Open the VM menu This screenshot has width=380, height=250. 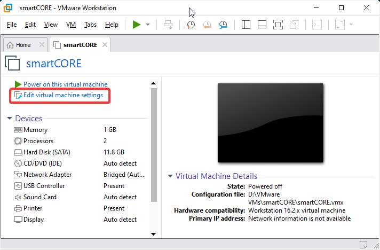(71, 25)
